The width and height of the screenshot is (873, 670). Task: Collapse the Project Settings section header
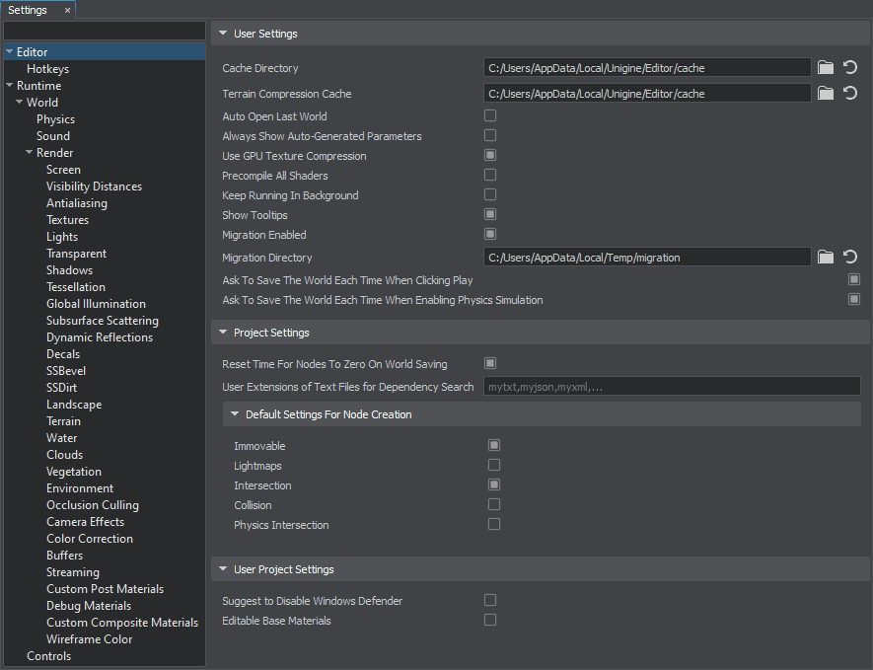coord(223,333)
